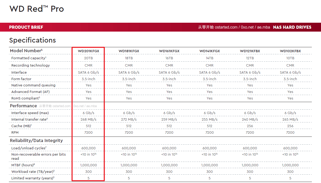Click the 20TB capacity cell
The width and height of the screenshot is (321, 183).
(x=88, y=58)
